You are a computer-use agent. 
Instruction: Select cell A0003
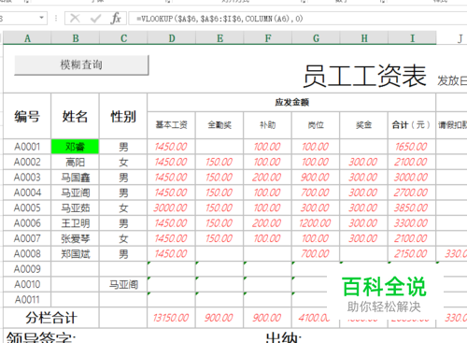click(27, 178)
